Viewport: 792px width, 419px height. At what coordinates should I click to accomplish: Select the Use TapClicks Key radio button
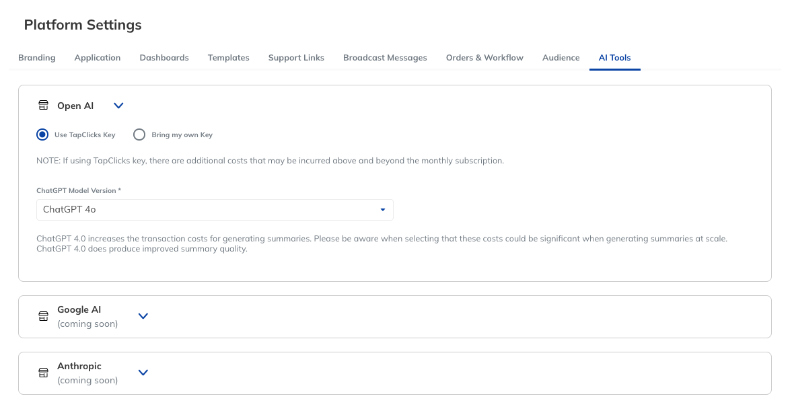tap(42, 135)
